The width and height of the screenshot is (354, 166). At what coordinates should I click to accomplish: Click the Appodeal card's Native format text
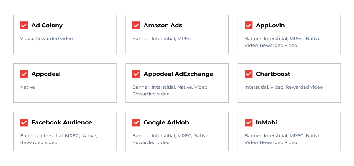[x=27, y=87]
